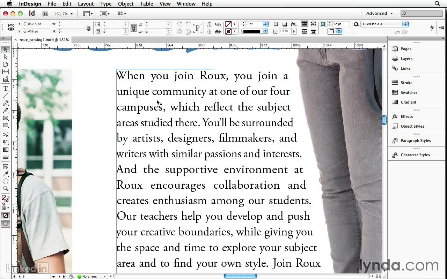This screenshot has height=279, width=447.
Task: Open the View Options dropdown
Action: (x=88, y=14)
